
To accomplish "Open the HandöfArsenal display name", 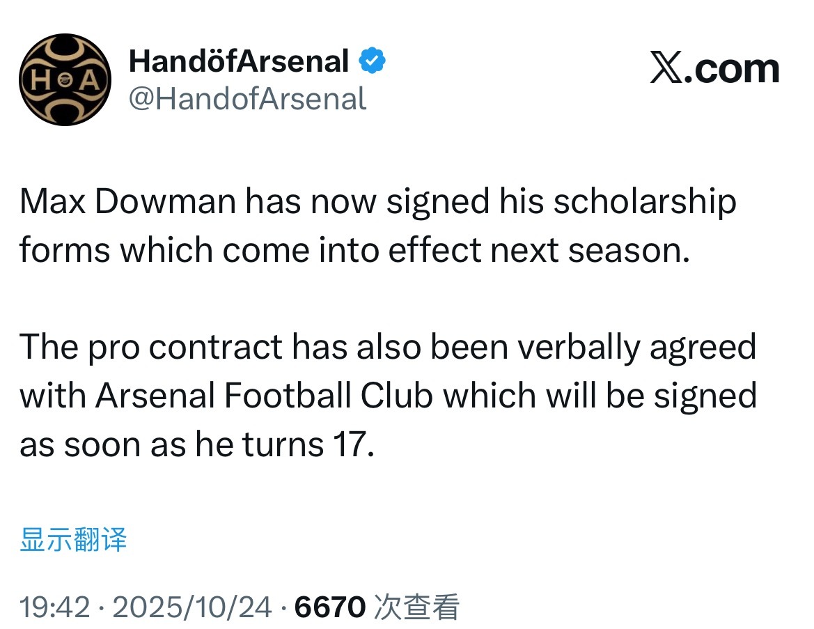I will point(239,62).
